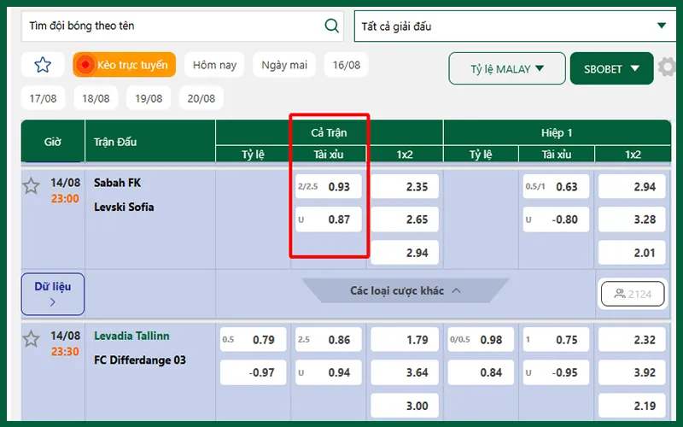Select the Hôm nay tab
The height and width of the screenshot is (427, 683).
pos(214,65)
